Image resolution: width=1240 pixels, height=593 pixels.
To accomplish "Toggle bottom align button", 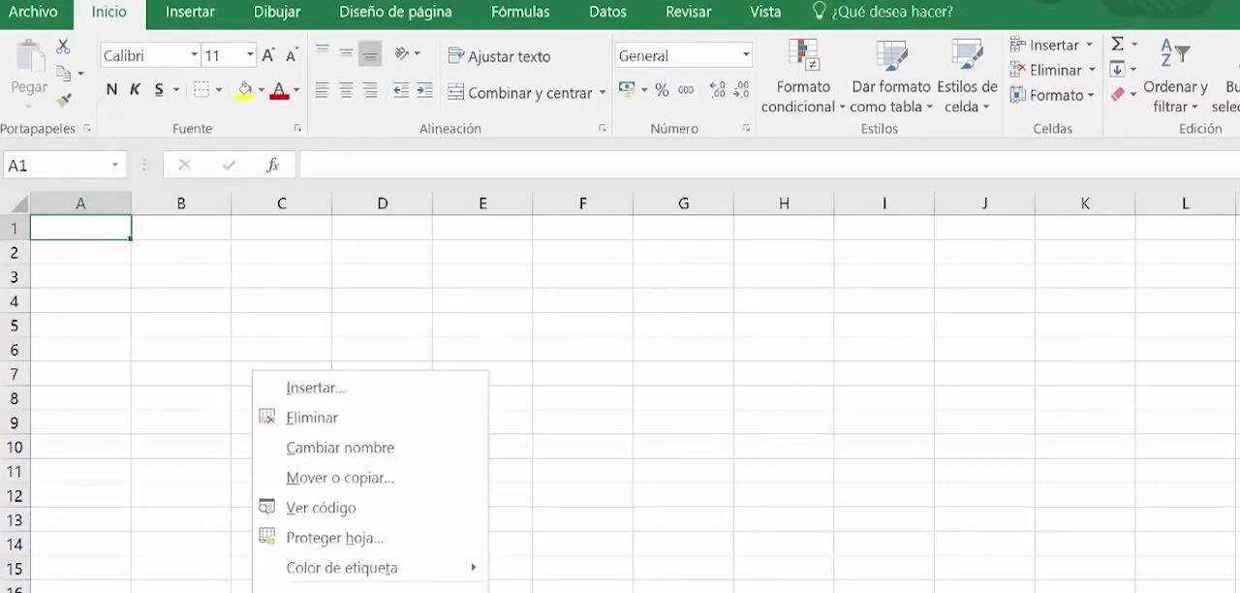I will click(x=369, y=55).
